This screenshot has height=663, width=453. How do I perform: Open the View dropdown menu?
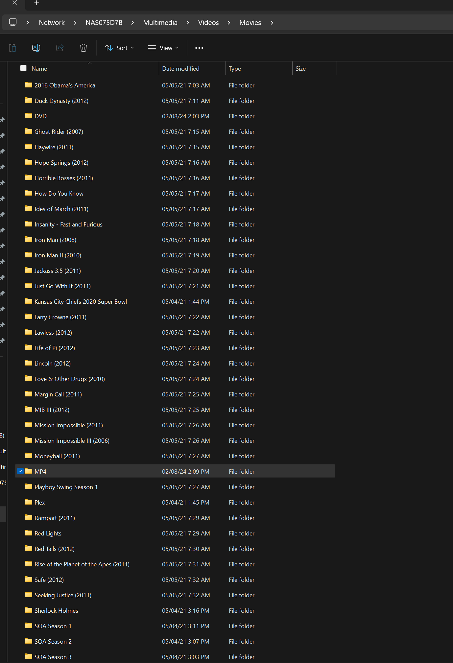coord(163,48)
